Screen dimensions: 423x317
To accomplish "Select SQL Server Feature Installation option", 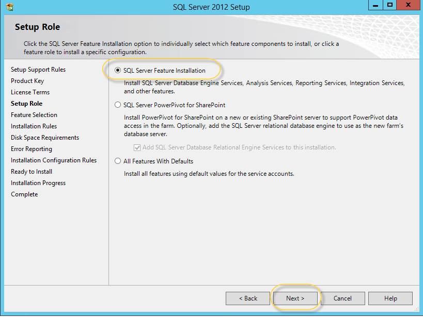I will (118, 71).
